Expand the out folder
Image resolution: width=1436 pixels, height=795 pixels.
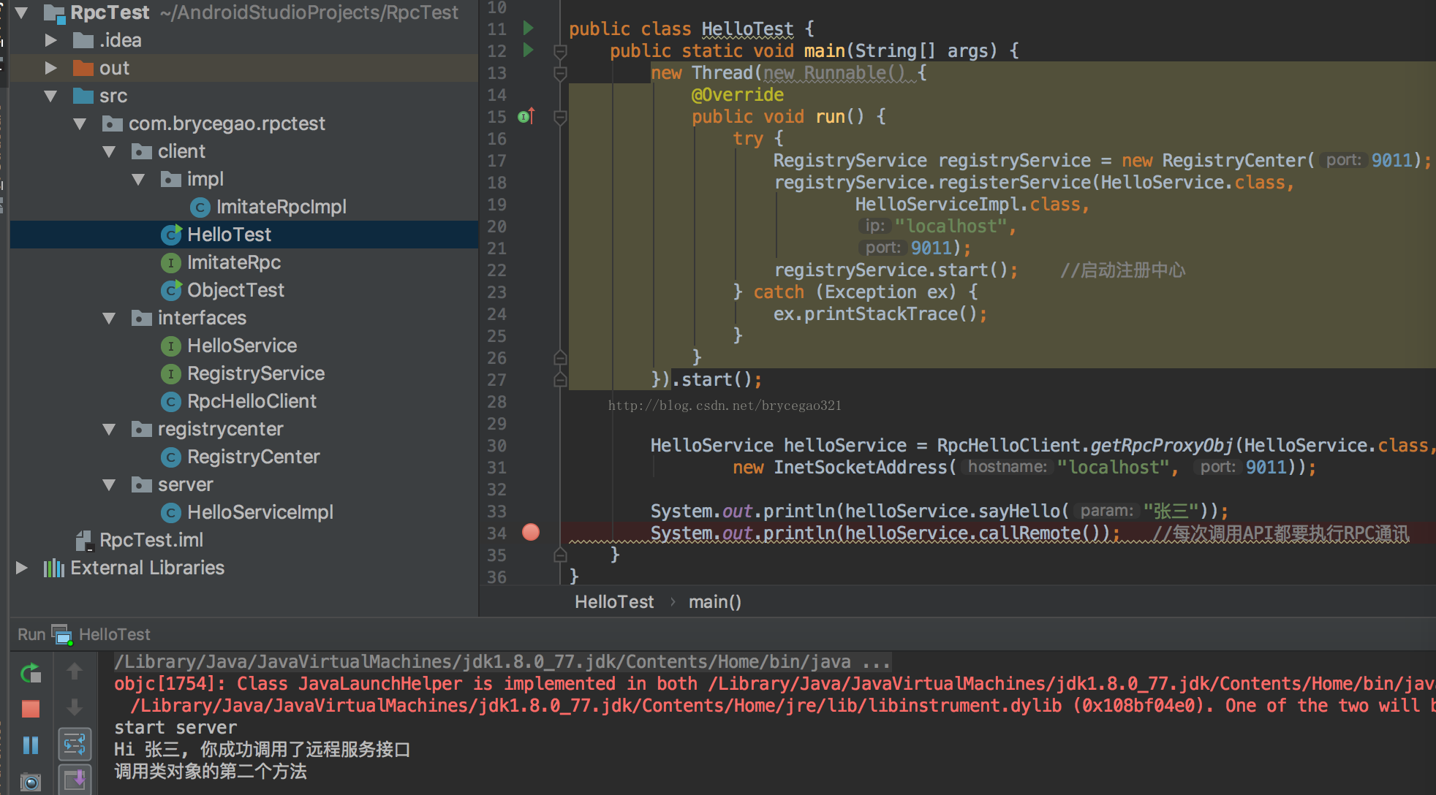(51, 68)
